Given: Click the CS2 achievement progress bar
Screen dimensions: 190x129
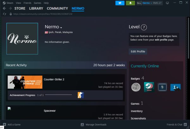Looking at the screenshot, I should (58, 95).
